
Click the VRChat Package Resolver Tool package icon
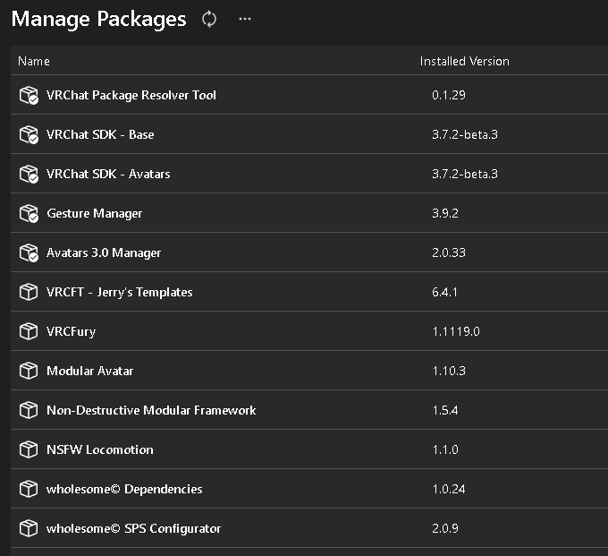[29, 95]
